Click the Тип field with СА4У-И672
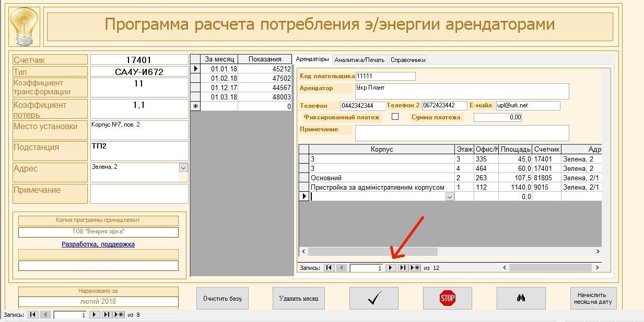The width and height of the screenshot is (644, 322). [139, 72]
